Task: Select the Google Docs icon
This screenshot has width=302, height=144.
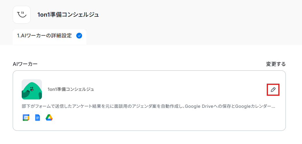Action: tap(38, 118)
